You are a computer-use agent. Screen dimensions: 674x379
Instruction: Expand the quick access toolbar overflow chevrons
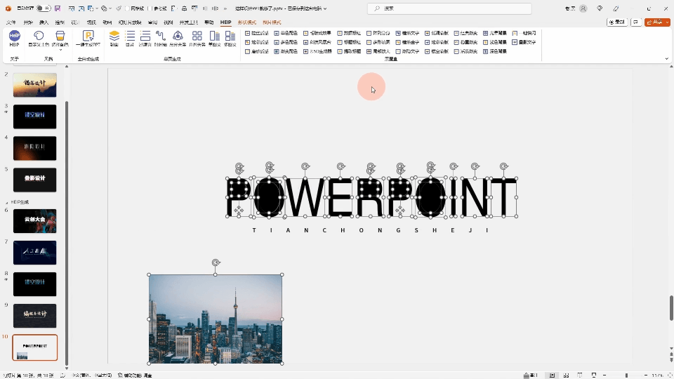coord(225,8)
